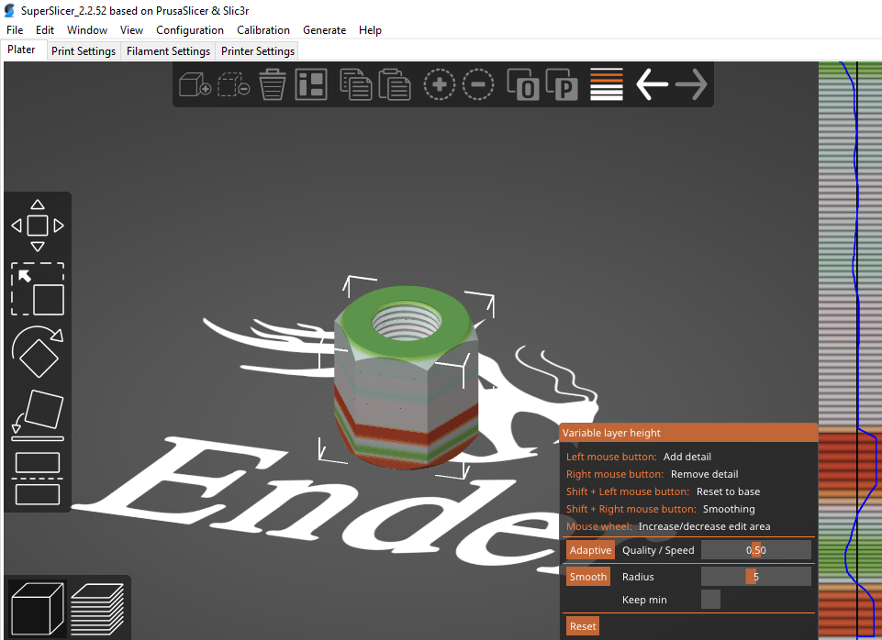Click the Delete all trash icon
This screenshot has width=882, height=640.
[x=273, y=84]
